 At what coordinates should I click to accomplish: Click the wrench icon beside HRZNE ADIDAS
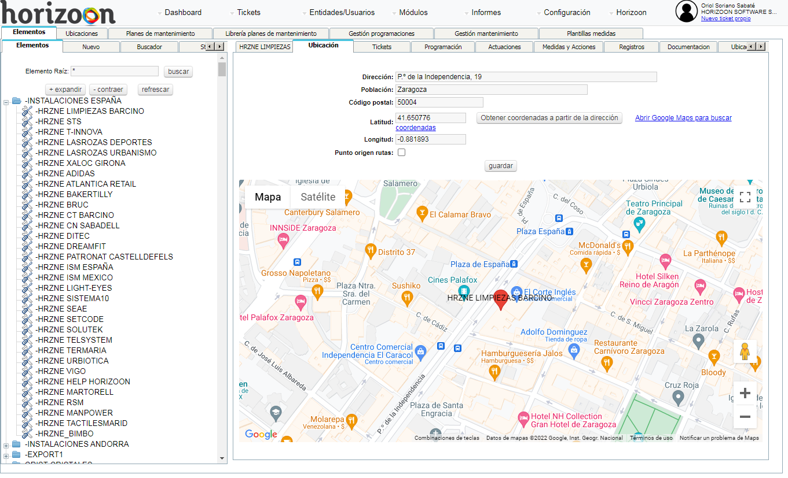pos(27,174)
